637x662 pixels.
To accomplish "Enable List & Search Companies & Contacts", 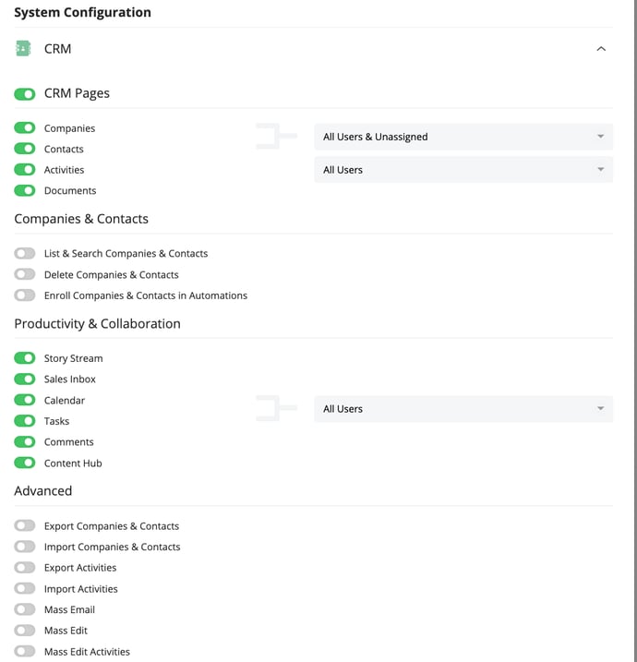I will 25,253.
